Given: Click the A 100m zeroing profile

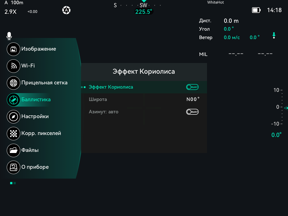Looking at the screenshot, I should 14,3.
